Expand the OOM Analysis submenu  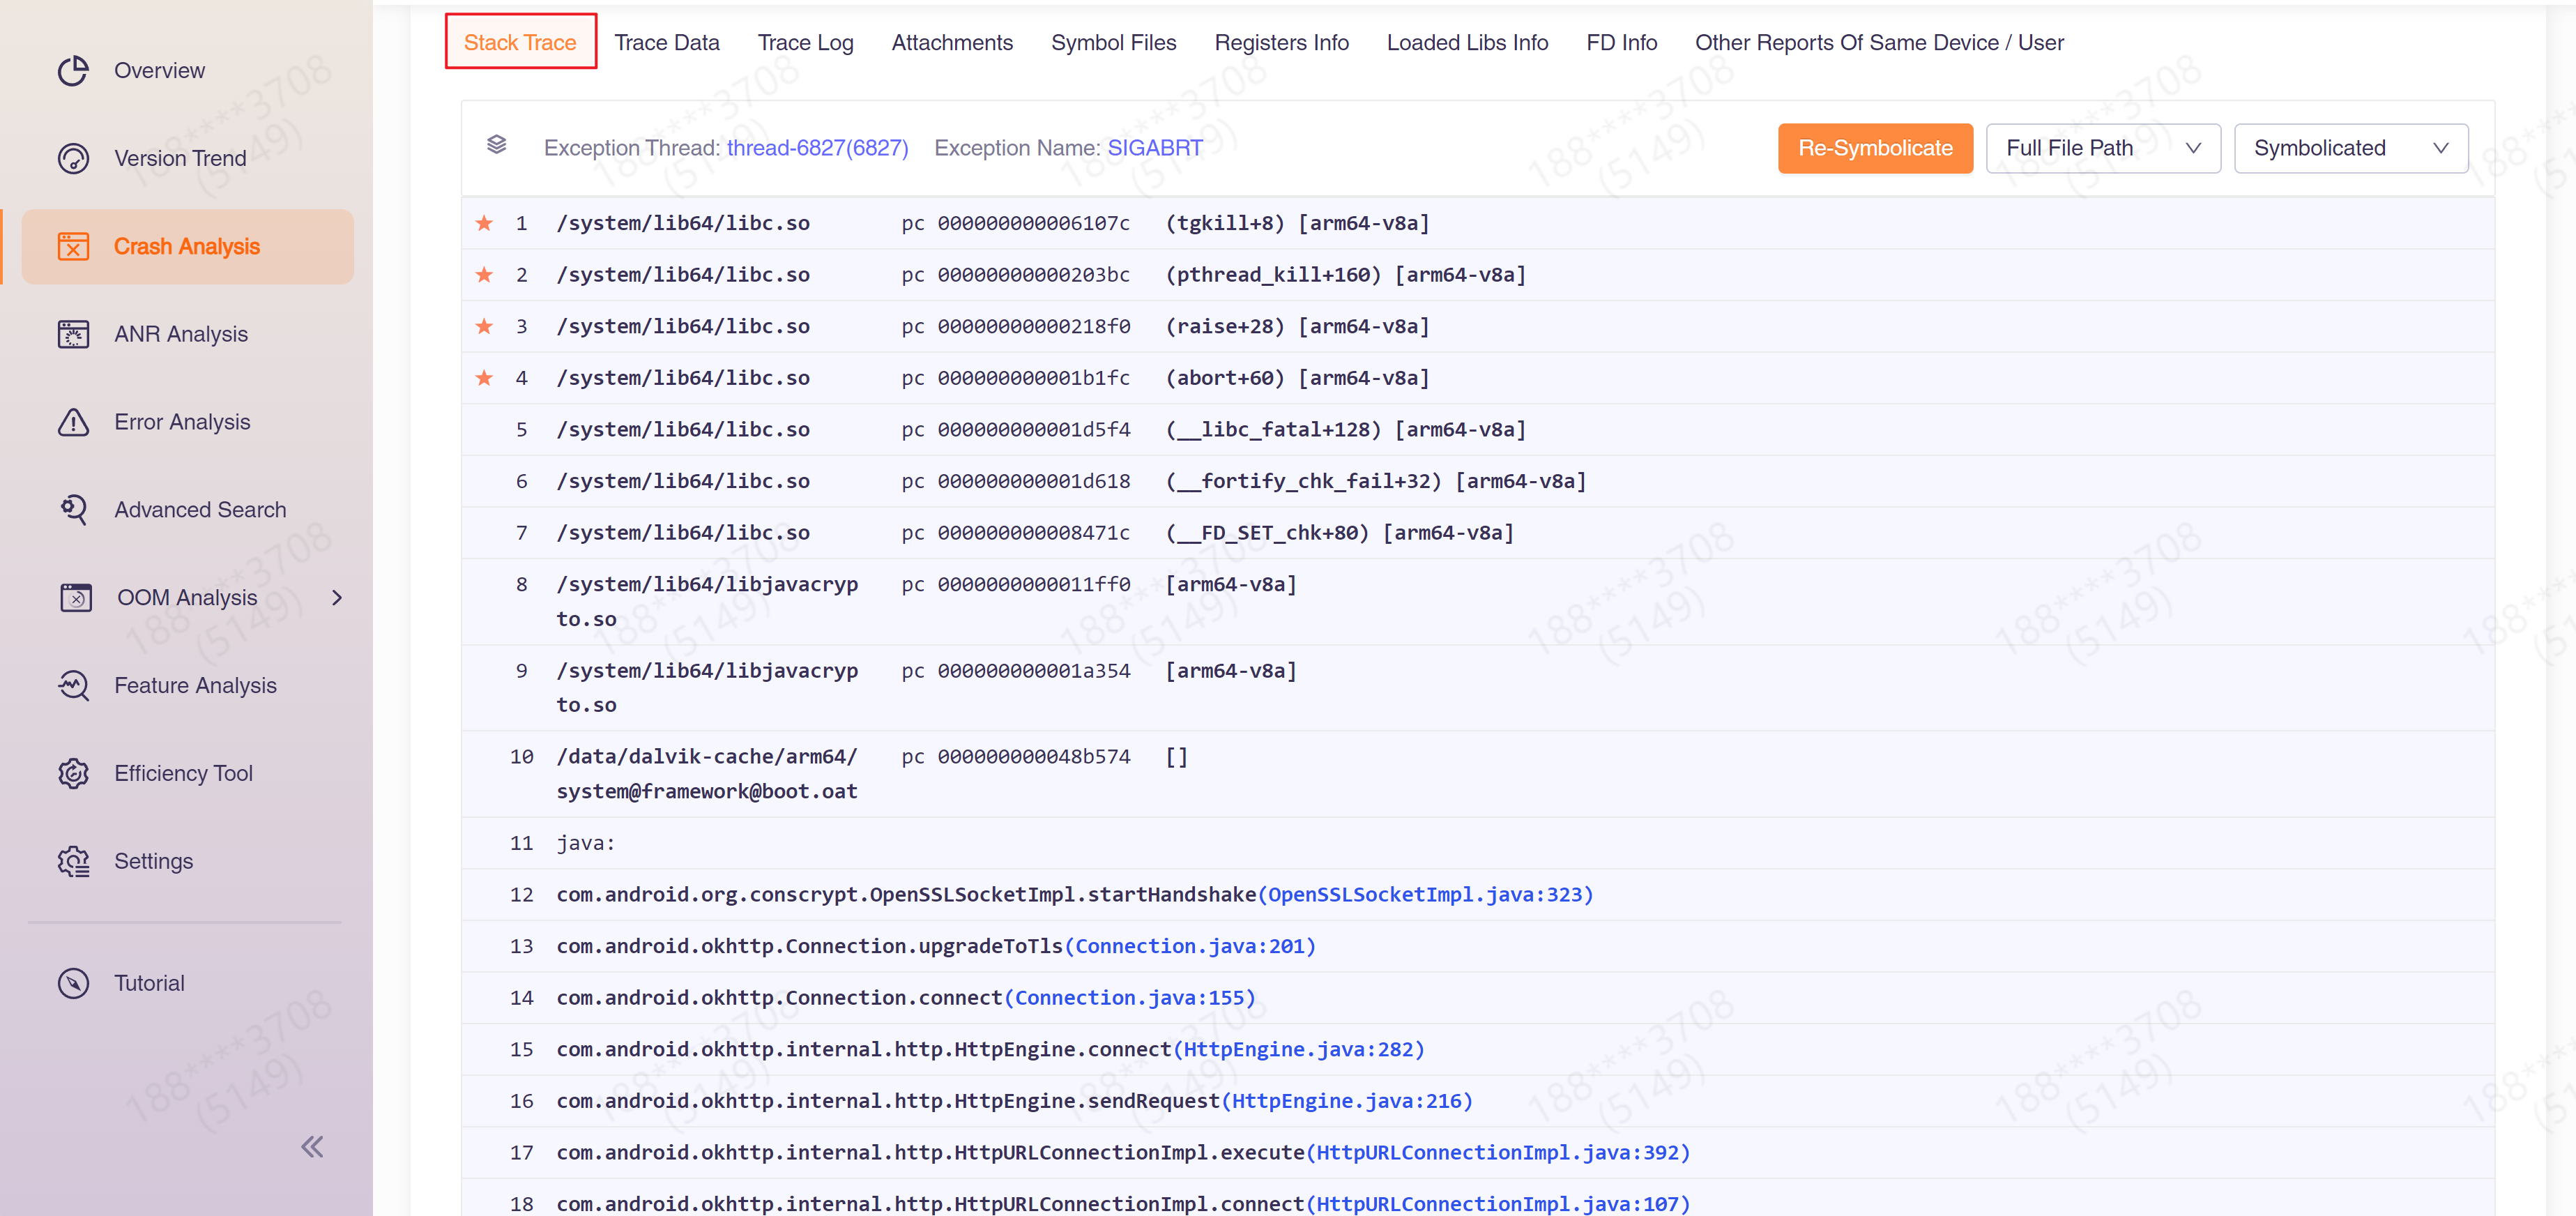337,598
